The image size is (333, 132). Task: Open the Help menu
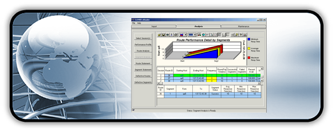139,23
